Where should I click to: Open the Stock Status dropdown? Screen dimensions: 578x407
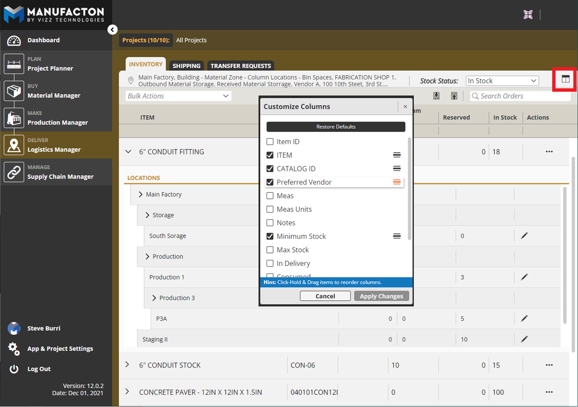click(502, 81)
